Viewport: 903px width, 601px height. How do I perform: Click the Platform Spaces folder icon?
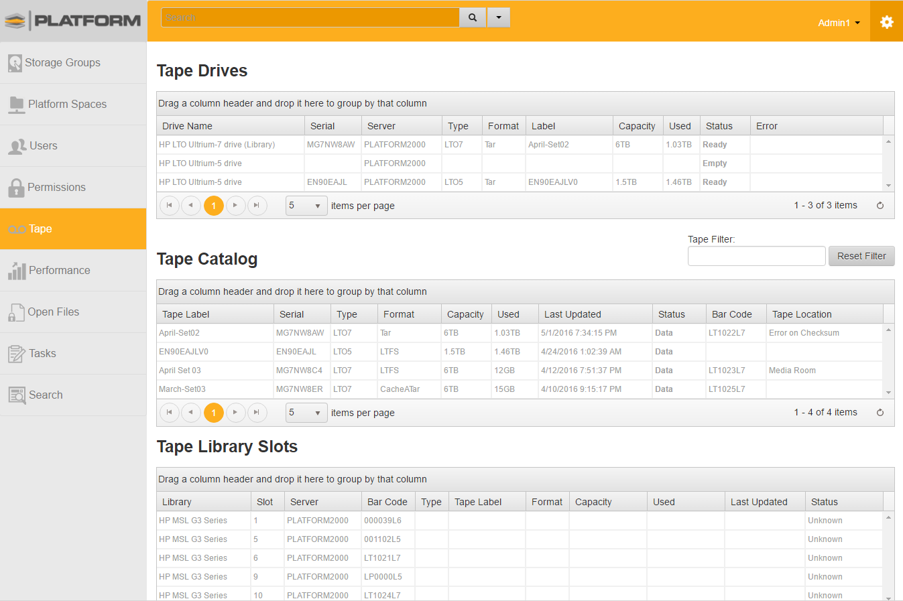17,105
